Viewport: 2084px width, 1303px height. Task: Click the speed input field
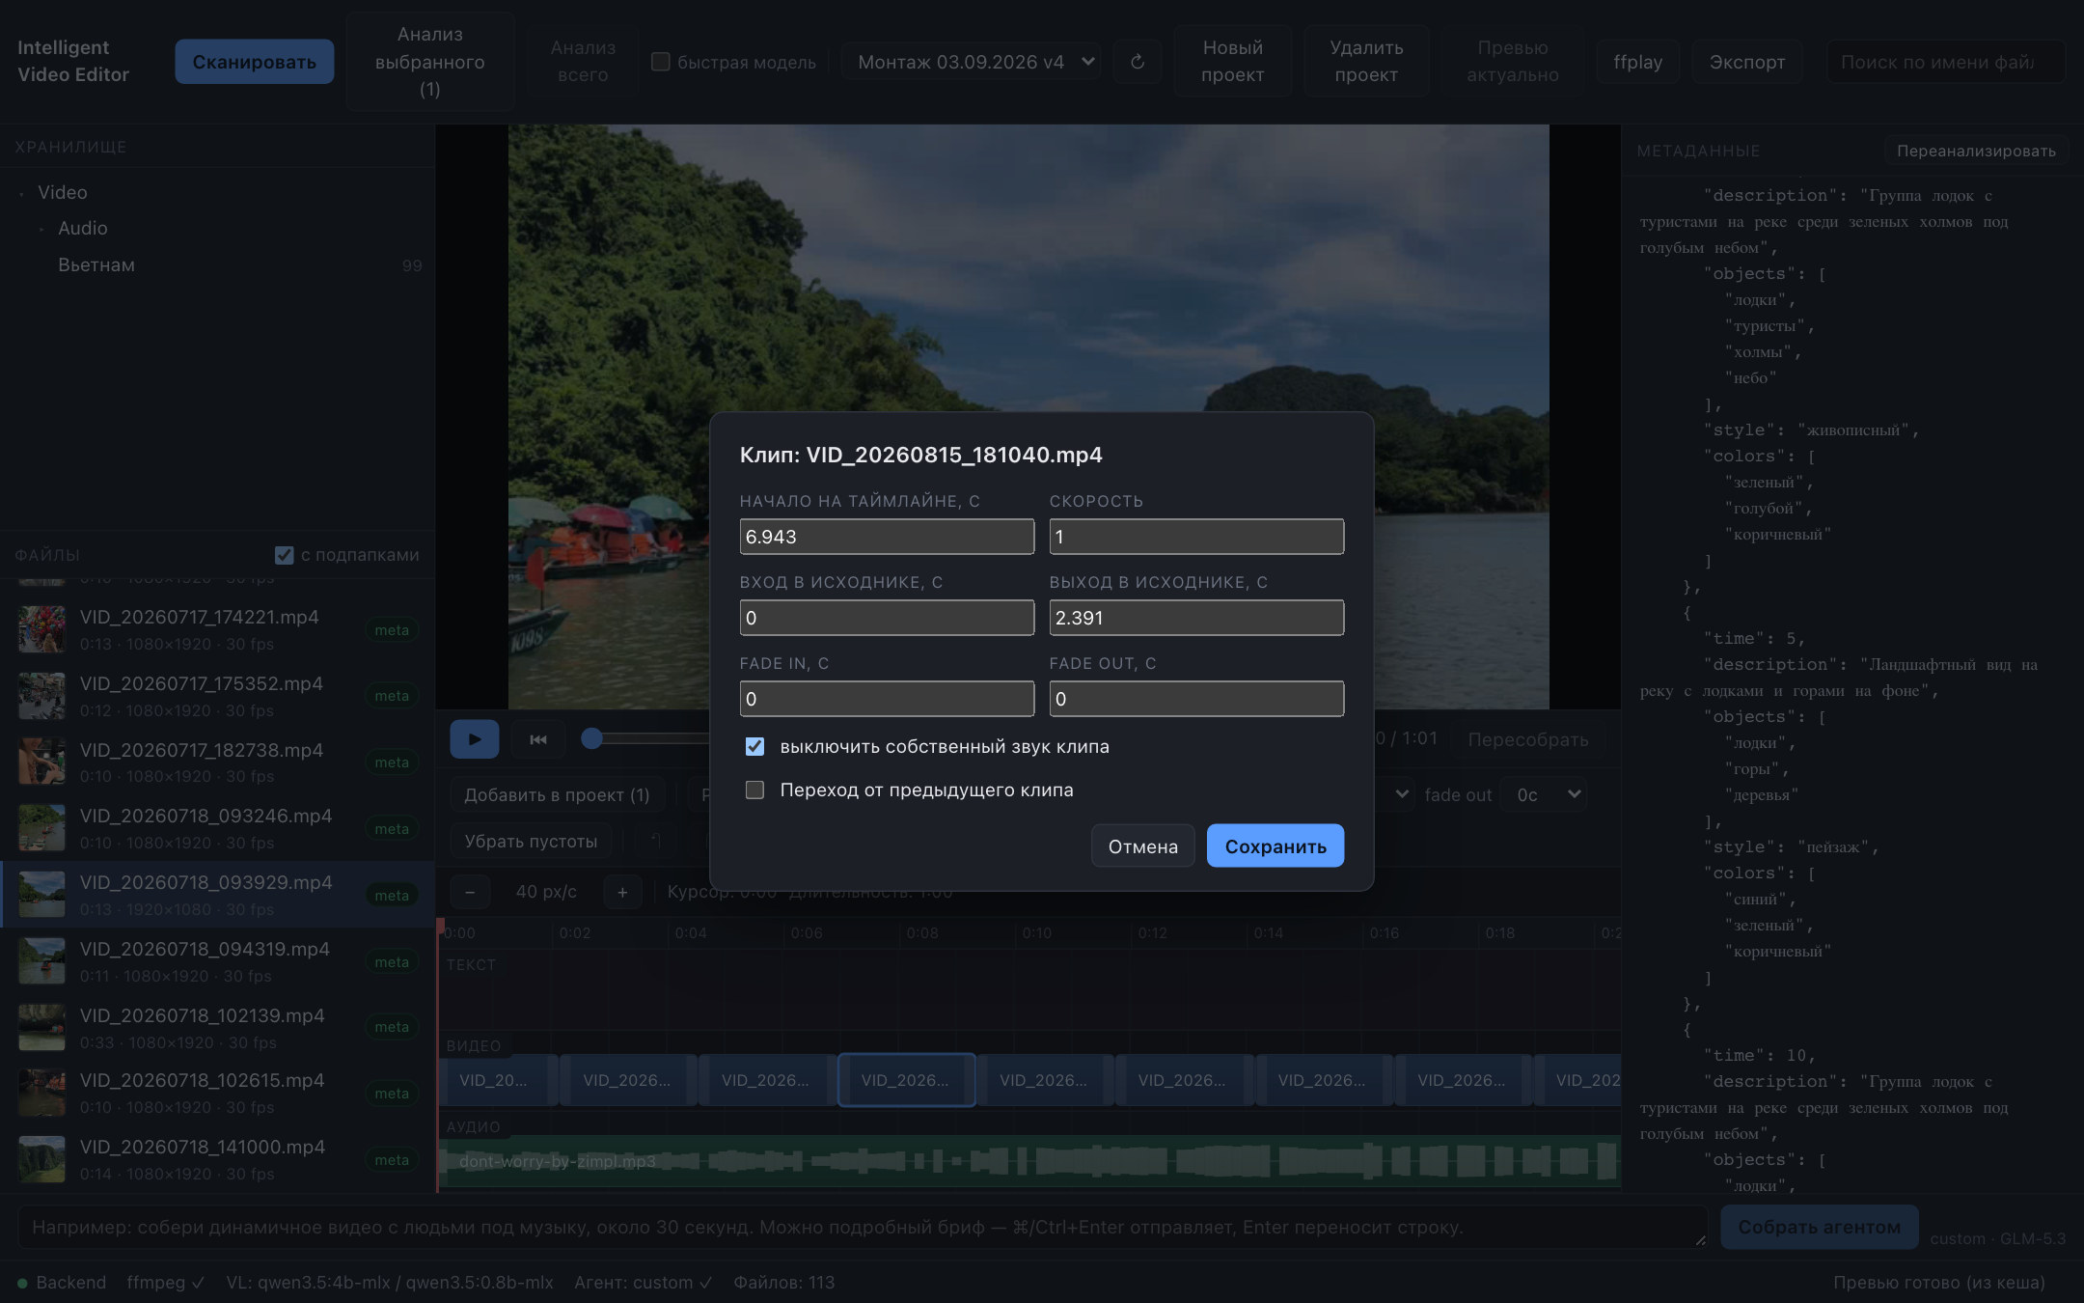tap(1196, 537)
